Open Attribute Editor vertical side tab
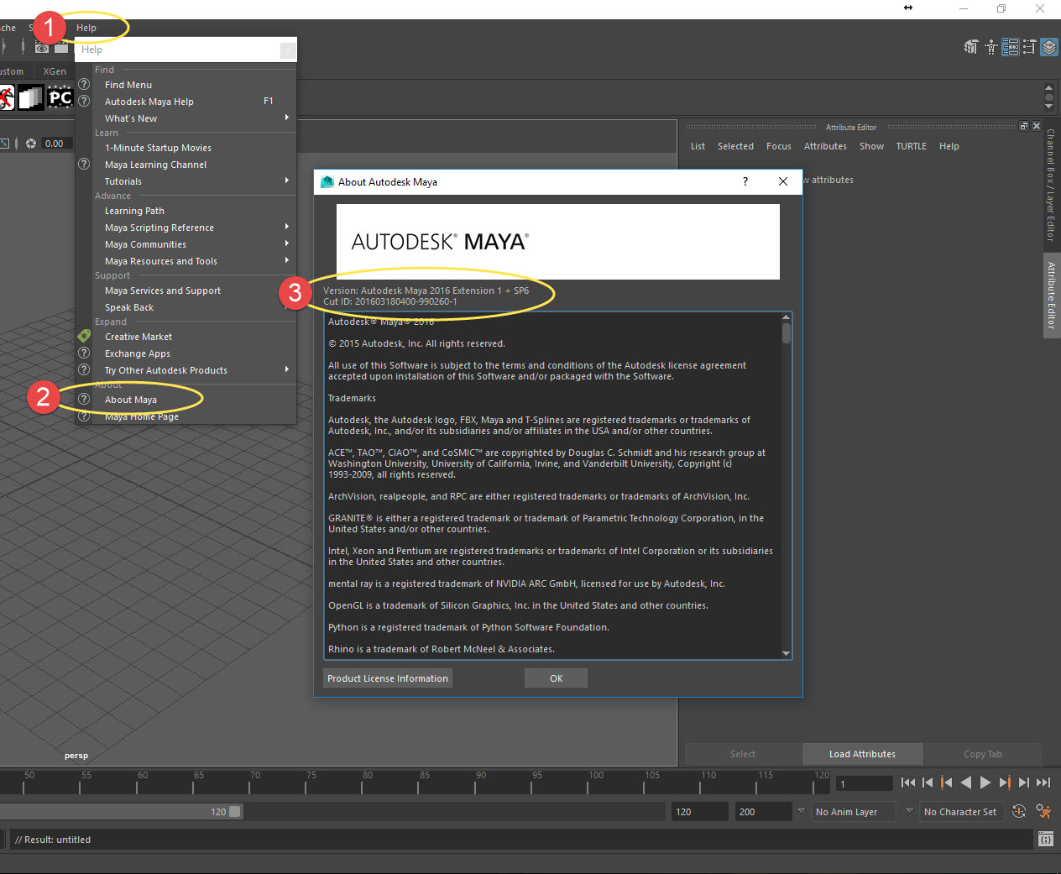 (x=1051, y=295)
